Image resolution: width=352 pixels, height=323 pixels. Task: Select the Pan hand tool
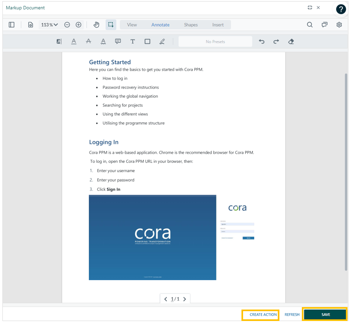tap(96, 25)
